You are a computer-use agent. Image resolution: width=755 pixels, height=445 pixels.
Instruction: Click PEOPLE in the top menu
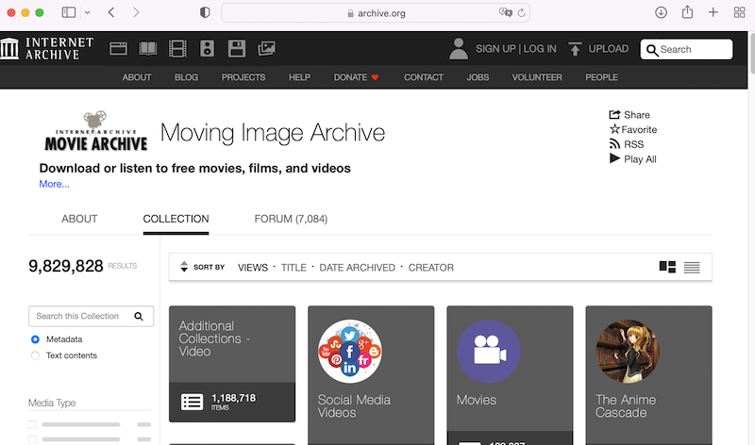click(601, 77)
